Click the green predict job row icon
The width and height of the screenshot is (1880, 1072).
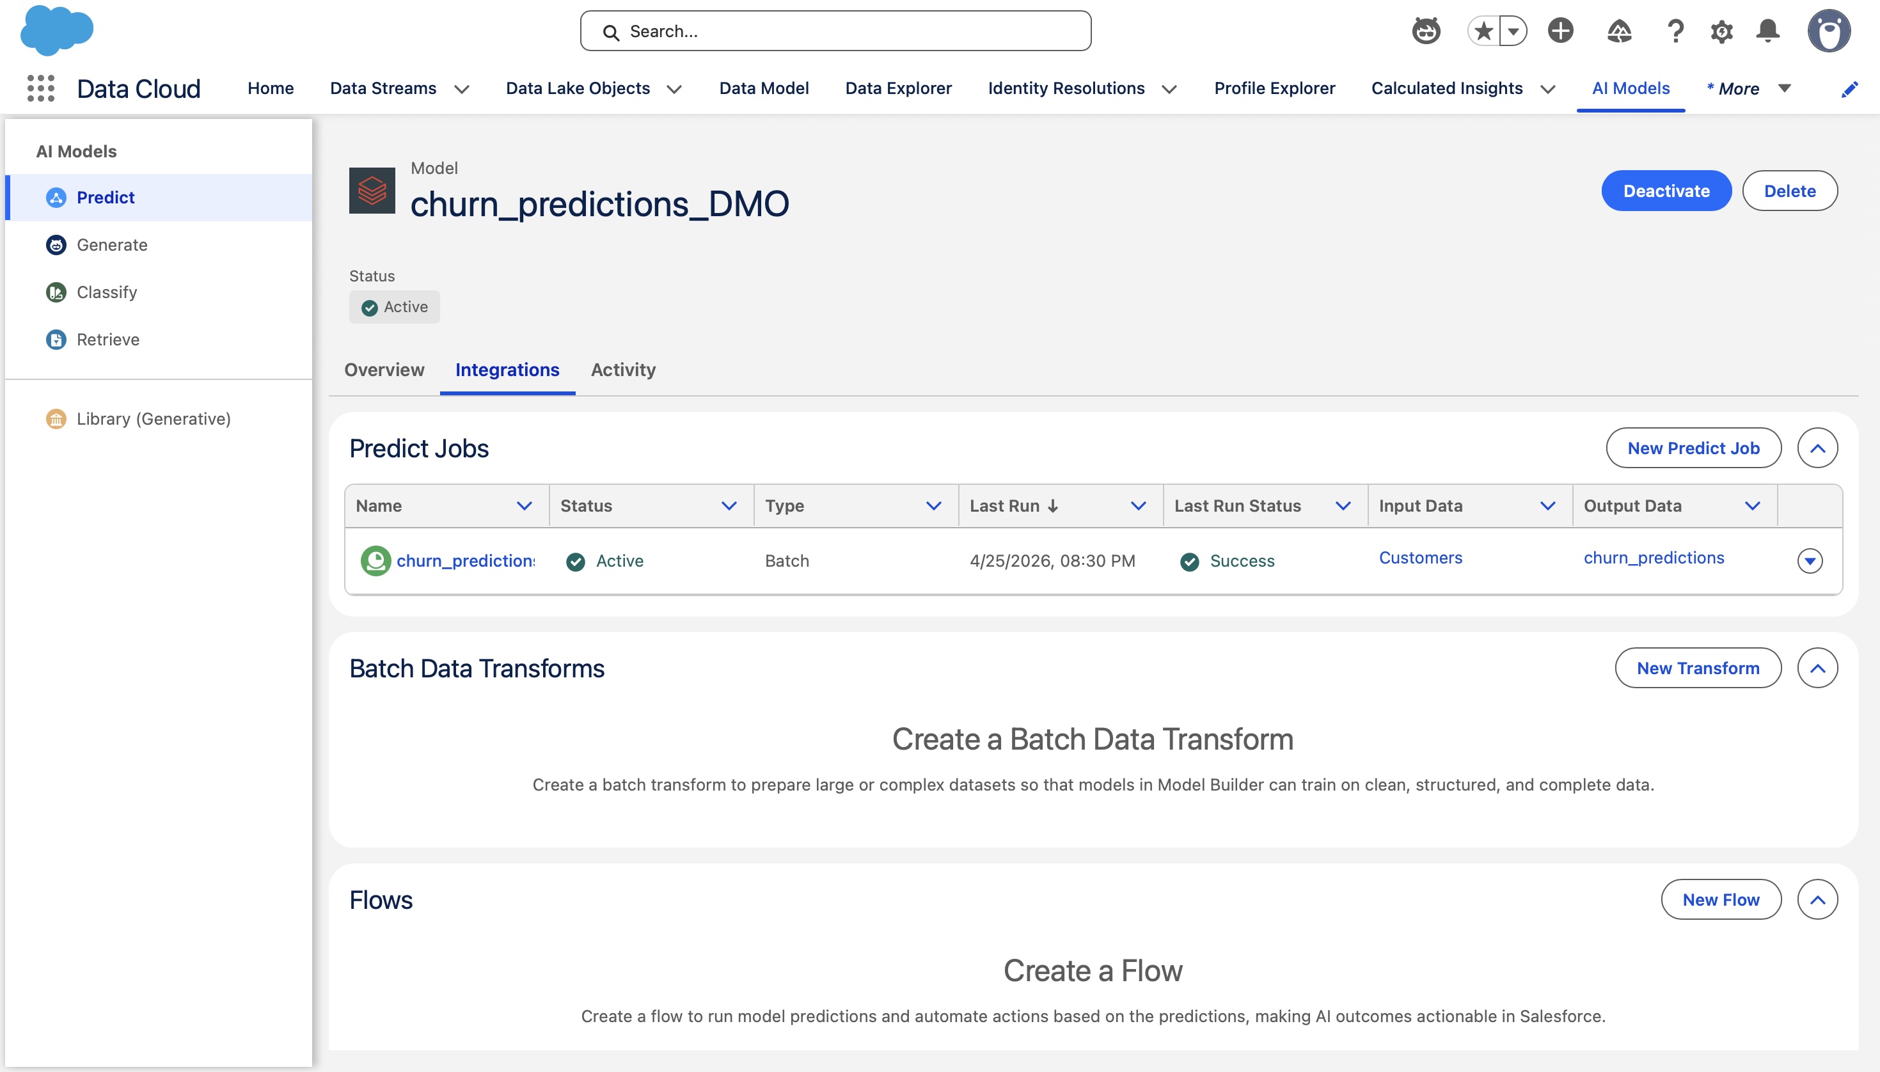375,561
